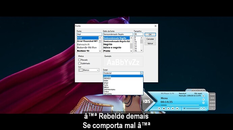233x130 pixels.
Task: Click the bottom round button above the plus icon
Action: 203,103
